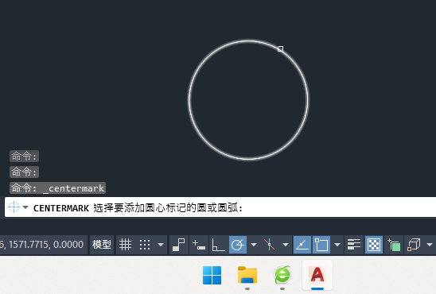
Task: Toggle the highlighted object snap icon
Action: [x=321, y=245]
